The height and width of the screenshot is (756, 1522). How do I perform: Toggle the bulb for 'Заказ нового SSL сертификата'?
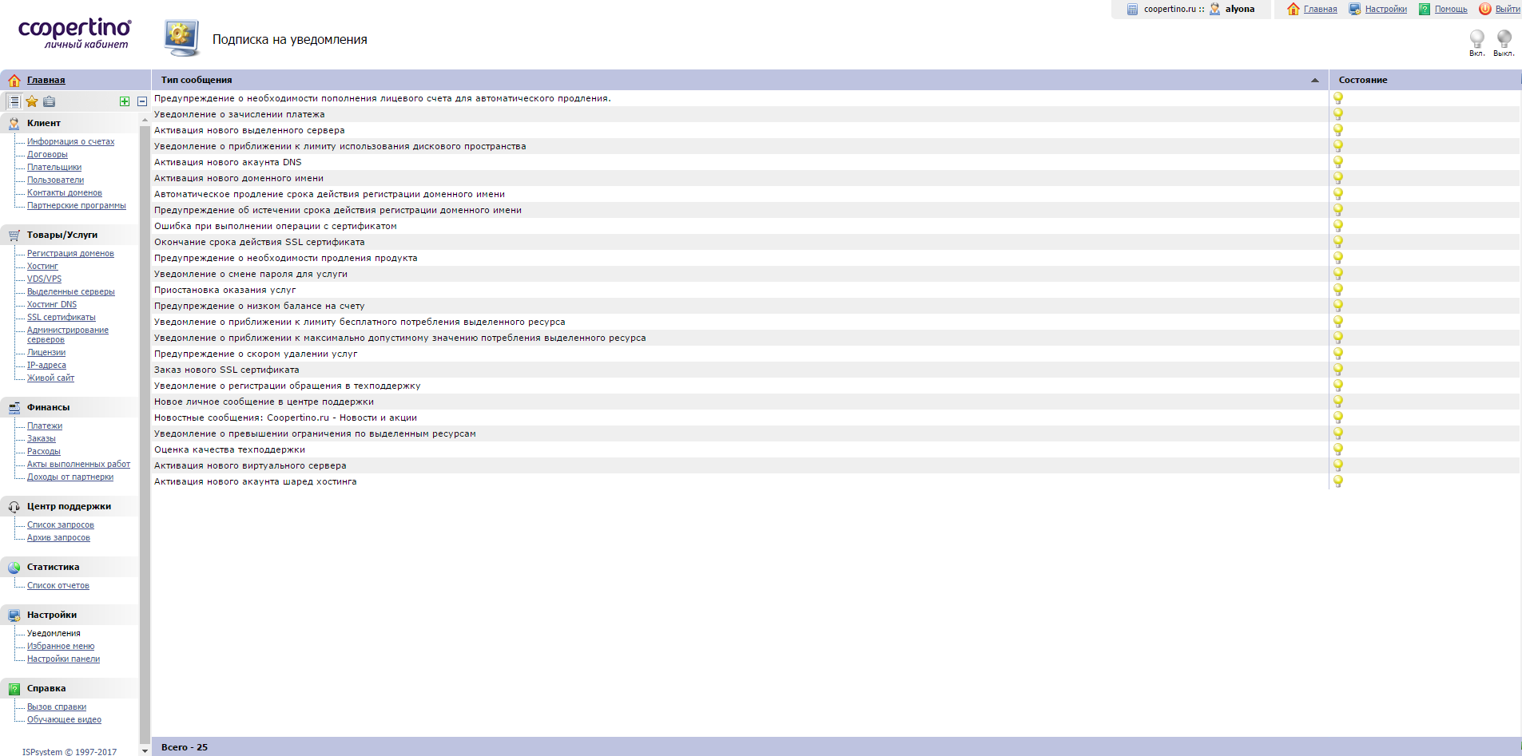pyautogui.click(x=1338, y=370)
